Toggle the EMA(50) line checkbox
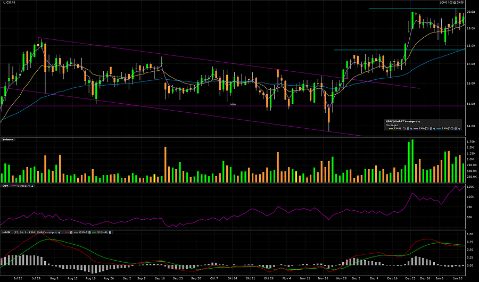Viewport: 479px width, 282px height. [456, 129]
